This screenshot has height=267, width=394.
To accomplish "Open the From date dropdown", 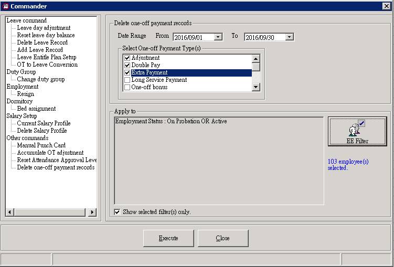I will (218, 37).
